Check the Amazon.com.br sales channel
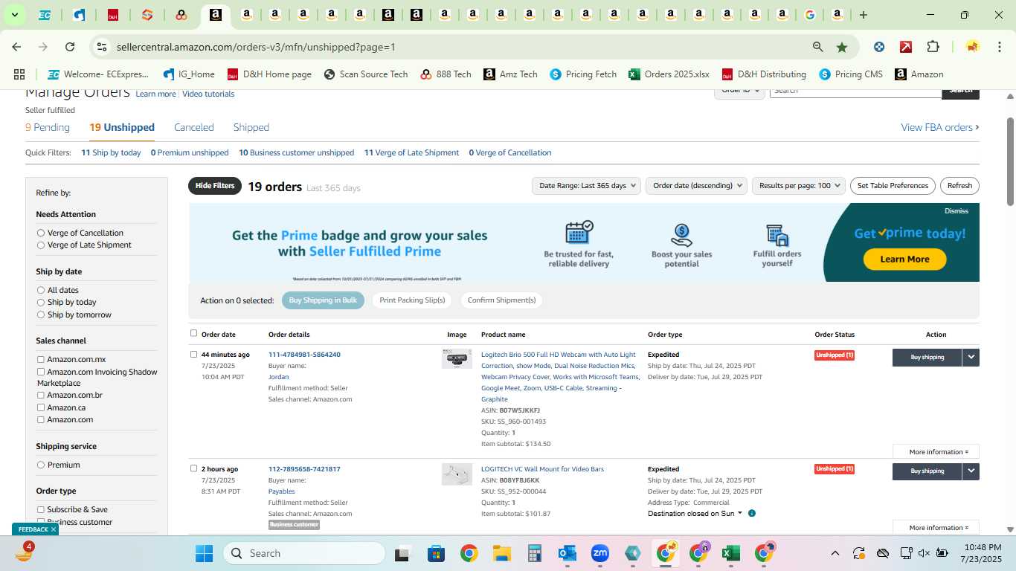This screenshot has width=1016, height=571. click(41, 395)
